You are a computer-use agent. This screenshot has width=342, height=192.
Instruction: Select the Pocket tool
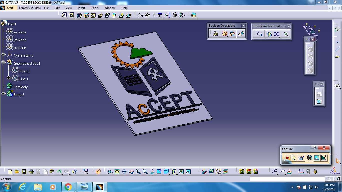71,15
